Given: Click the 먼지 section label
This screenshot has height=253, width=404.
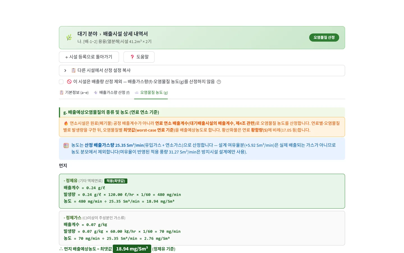Looking at the screenshot, I should pyautogui.click(x=63, y=166).
